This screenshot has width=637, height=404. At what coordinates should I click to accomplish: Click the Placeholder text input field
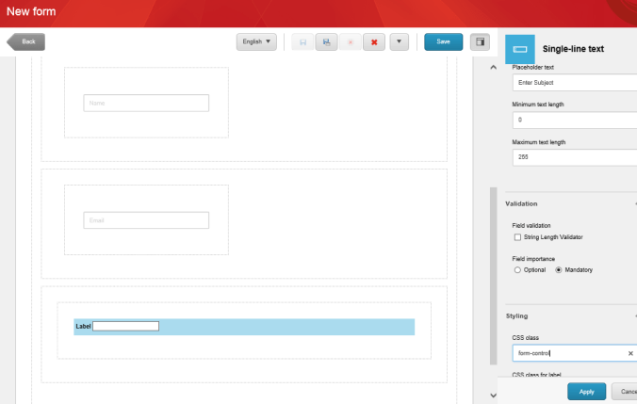573,83
